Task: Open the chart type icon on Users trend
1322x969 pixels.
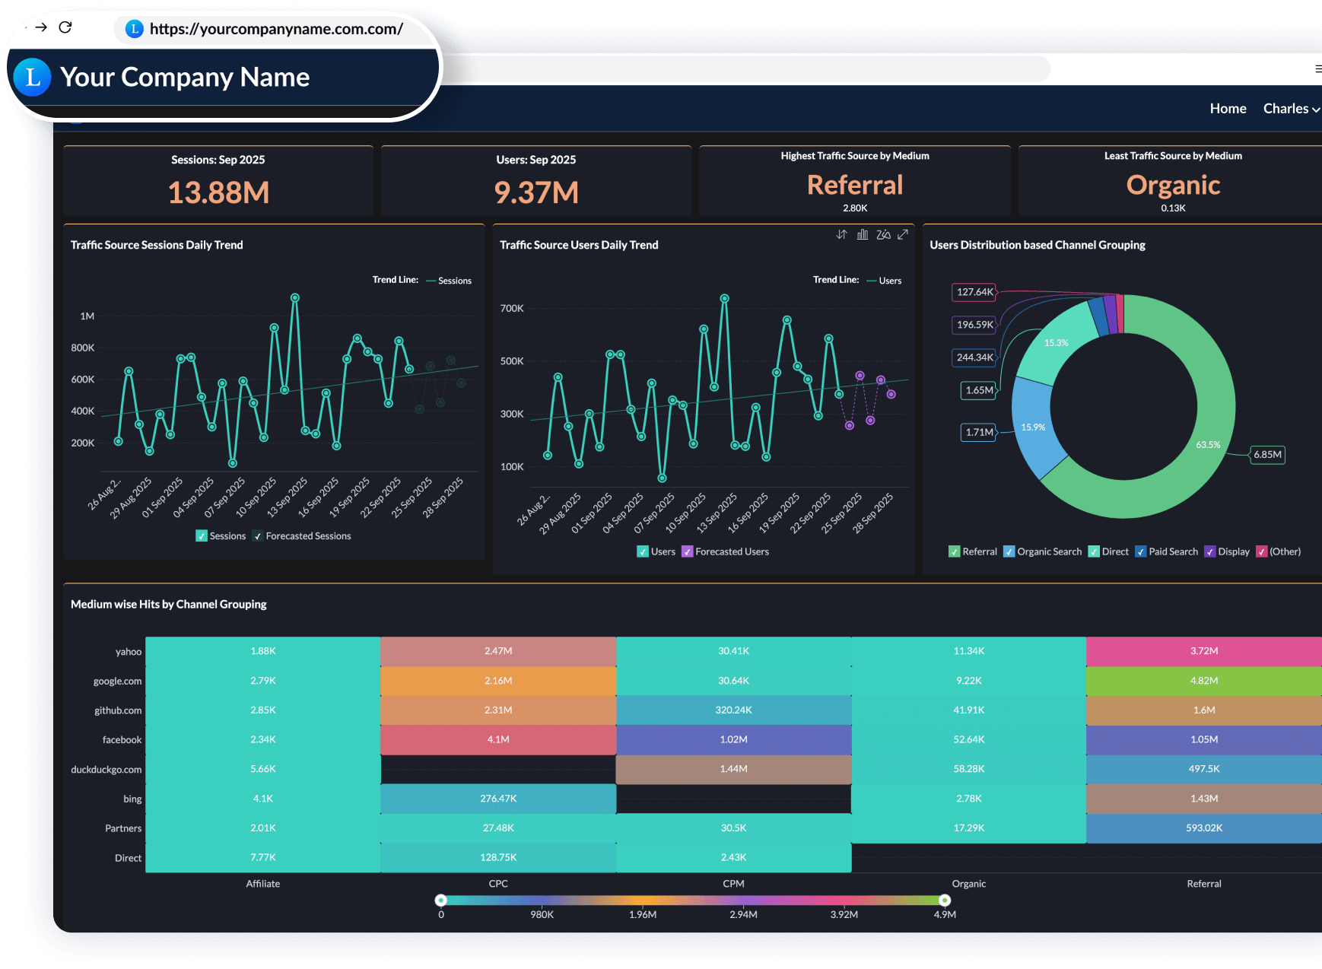Action: [863, 234]
